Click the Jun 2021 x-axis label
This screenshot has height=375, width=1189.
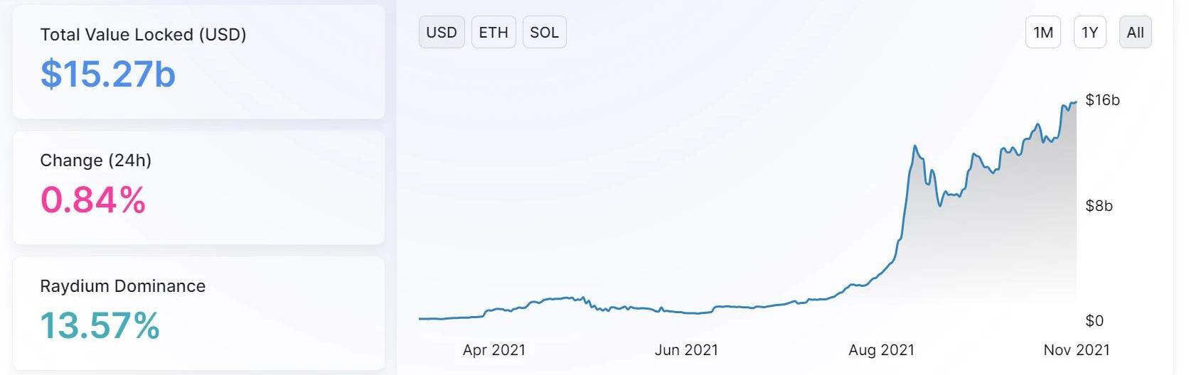[x=686, y=350]
